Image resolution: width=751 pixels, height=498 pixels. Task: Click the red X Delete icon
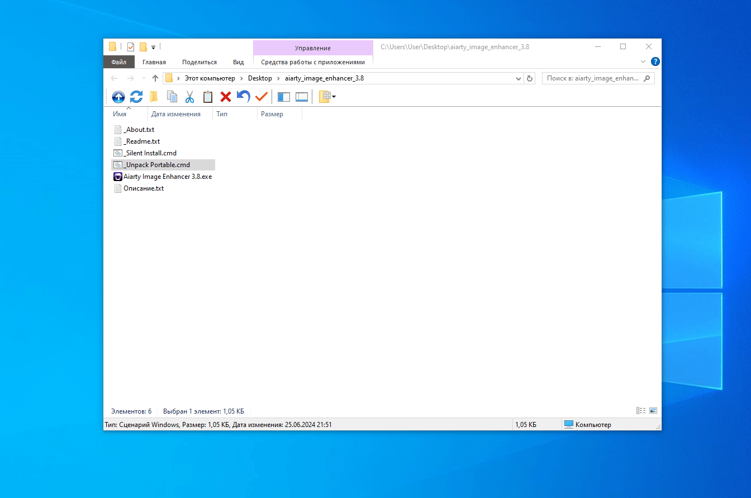pos(226,97)
